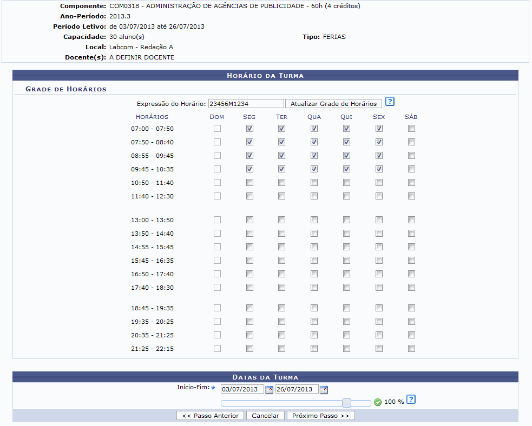532x426 pixels.
Task: Check SÁB checkbox for 07:00 - 07:50
Action: [x=412, y=129]
